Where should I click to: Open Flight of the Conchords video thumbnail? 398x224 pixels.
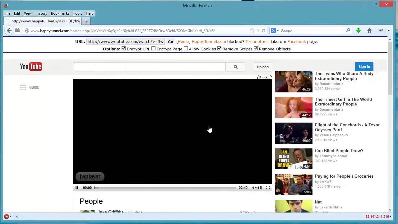pyautogui.click(x=294, y=133)
